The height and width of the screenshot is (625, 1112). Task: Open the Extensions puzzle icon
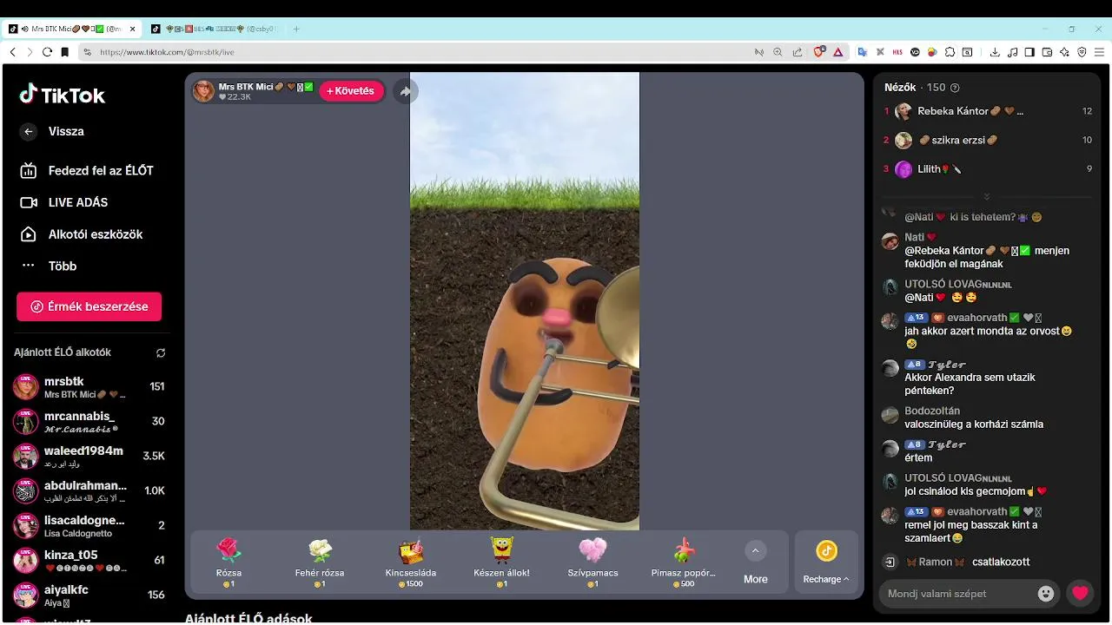click(x=950, y=52)
